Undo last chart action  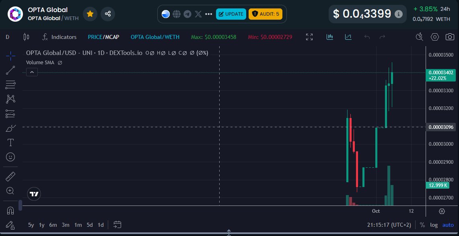[367, 37]
